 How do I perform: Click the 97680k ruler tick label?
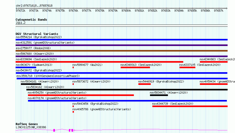click(x=126, y=11)
